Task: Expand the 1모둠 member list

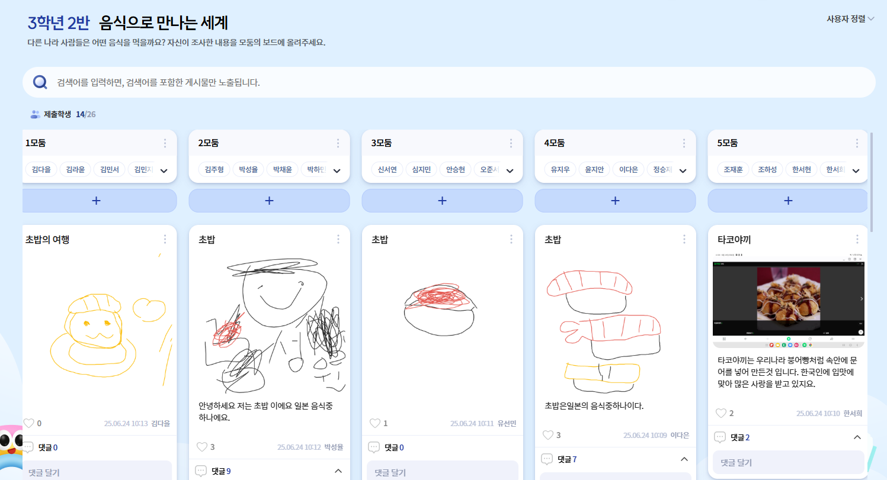Action: tap(164, 171)
